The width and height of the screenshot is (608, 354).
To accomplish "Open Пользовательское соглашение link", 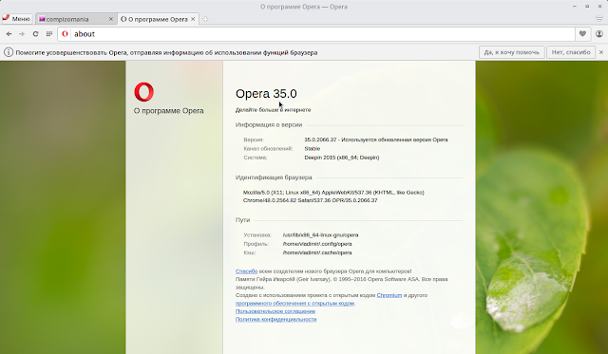I will coord(275,311).
